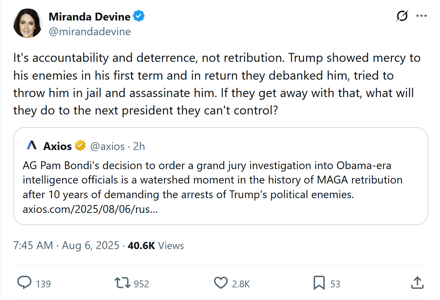Viewport: 440px width, 300px height.
Task: Click the repost arrows icon
Action: coord(123,283)
